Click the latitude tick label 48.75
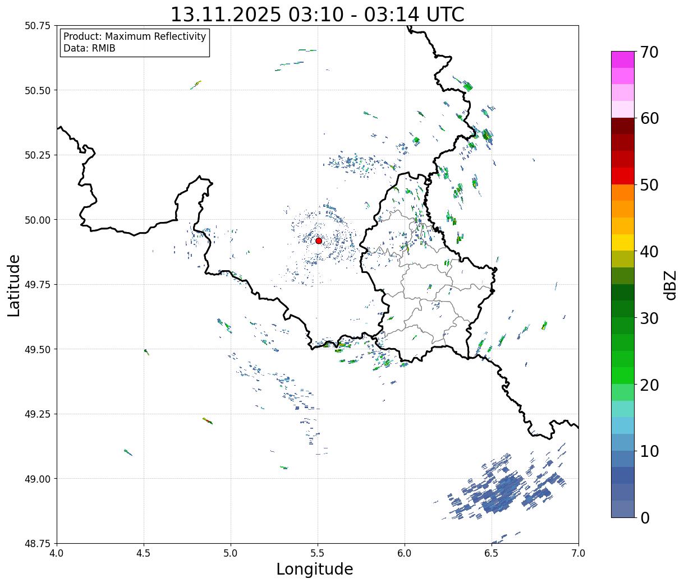This screenshot has width=684, height=583. click(x=38, y=543)
